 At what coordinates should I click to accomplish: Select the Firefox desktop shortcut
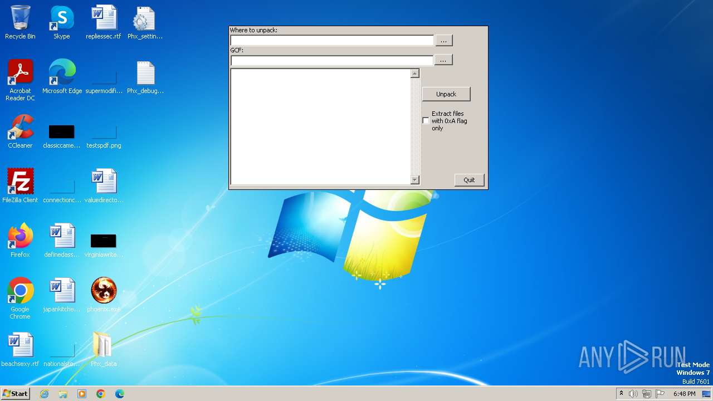[20, 241]
